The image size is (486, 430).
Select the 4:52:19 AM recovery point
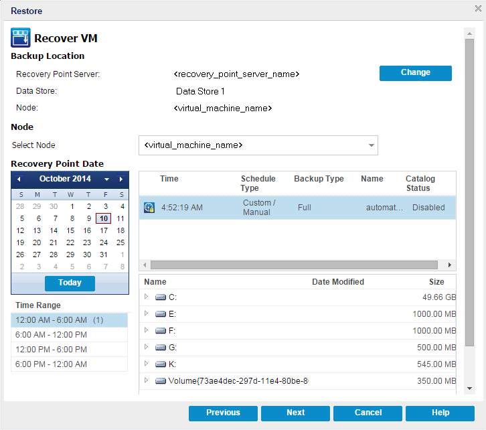point(297,208)
